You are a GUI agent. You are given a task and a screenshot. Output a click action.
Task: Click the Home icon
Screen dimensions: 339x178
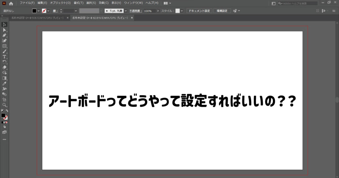pyautogui.click(x=11, y=3)
